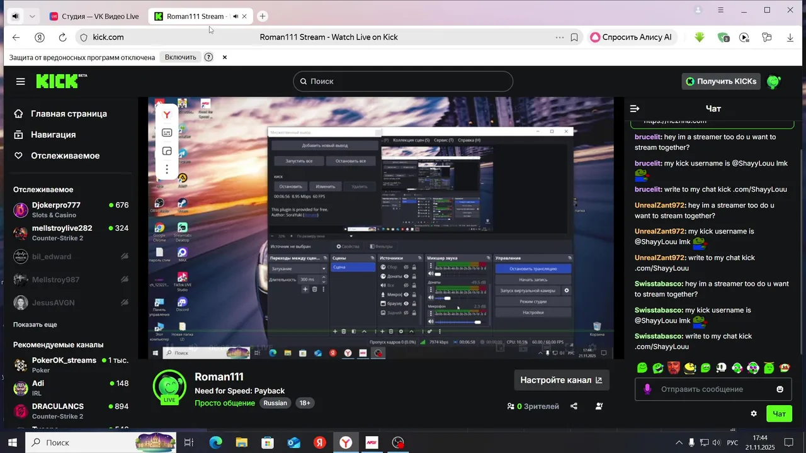Screen dimensions: 806x453
Task: Open the emoji picker in chat input
Action: [x=780, y=389]
